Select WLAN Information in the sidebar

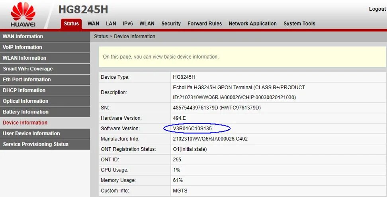pos(45,58)
